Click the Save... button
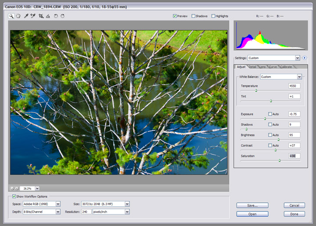Image resolution: width=316 pixels, height=226 pixels. (252, 205)
